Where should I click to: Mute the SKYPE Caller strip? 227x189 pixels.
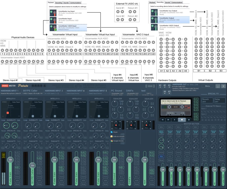point(39,184)
